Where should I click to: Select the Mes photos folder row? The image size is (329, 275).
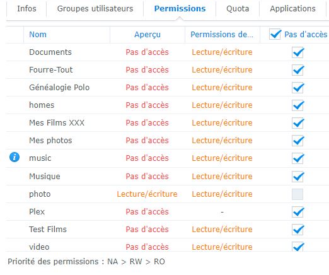point(167,141)
